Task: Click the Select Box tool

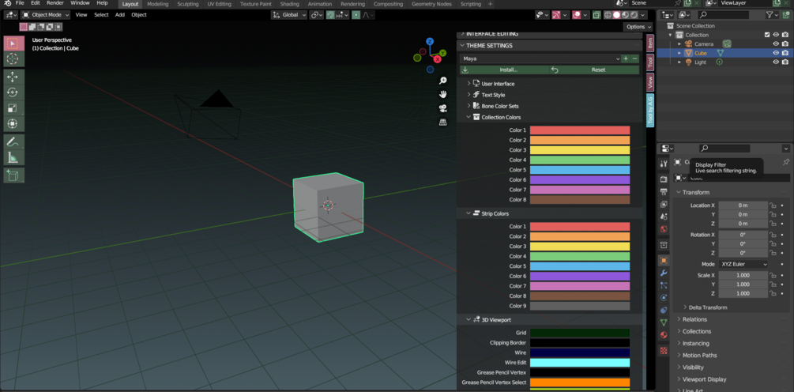Action: [x=13, y=43]
